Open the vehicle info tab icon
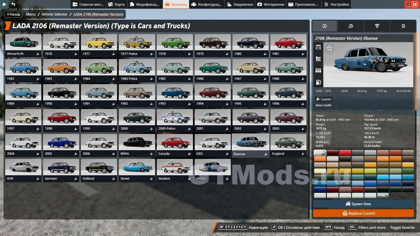Screen dimensions: 420x236 324,26
